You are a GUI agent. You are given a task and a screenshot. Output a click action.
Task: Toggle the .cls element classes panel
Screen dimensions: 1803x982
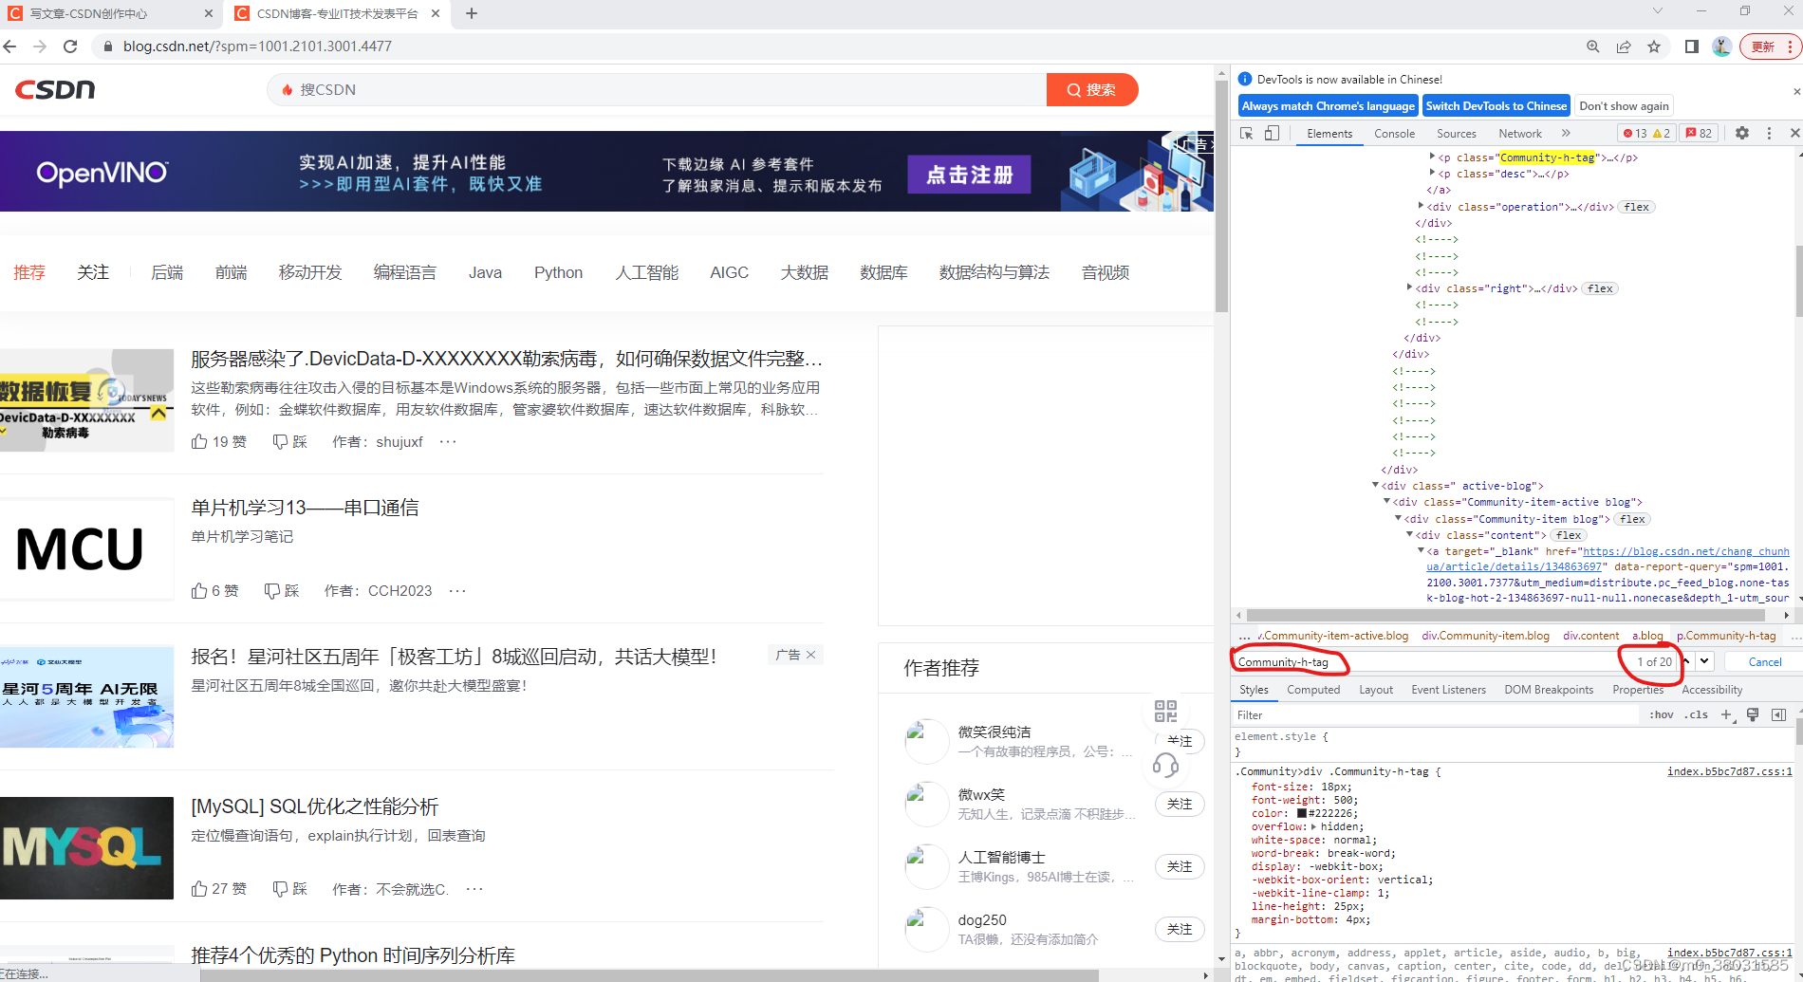(1696, 715)
